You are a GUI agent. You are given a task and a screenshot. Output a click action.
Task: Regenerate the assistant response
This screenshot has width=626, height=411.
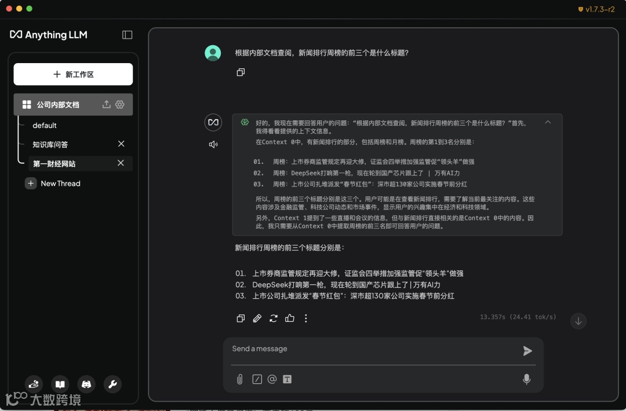click(x=274, y=318)
